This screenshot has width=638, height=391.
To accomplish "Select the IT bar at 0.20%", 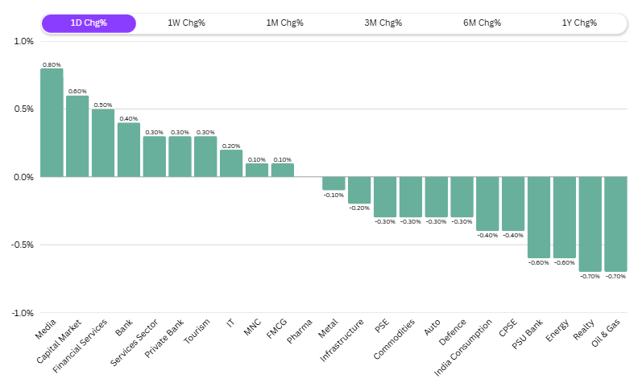I will [231, 163].
